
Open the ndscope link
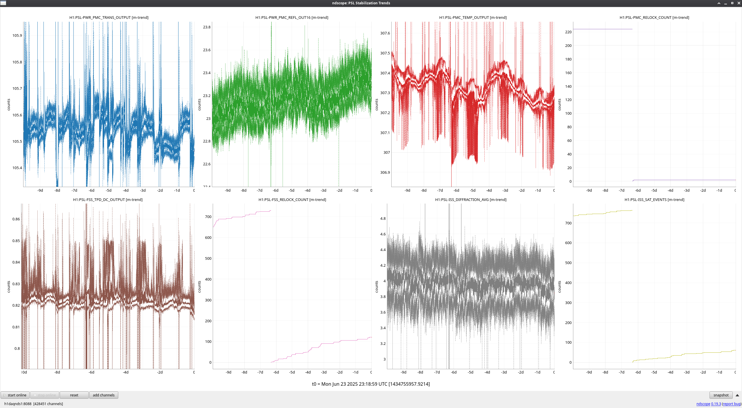703,404
